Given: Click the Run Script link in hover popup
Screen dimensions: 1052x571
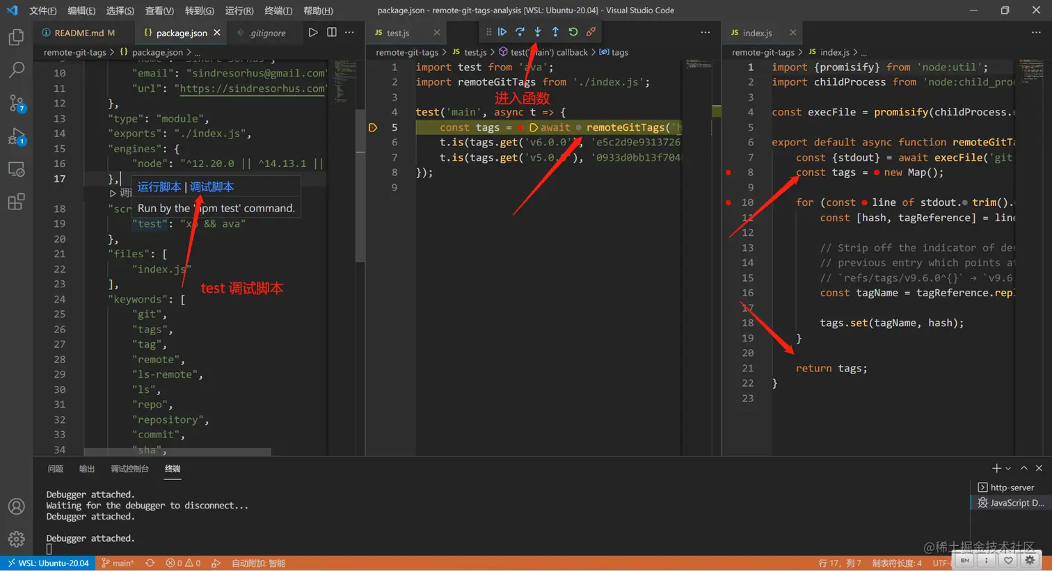Looking at the screenshot, I should (x=159, y=187).
